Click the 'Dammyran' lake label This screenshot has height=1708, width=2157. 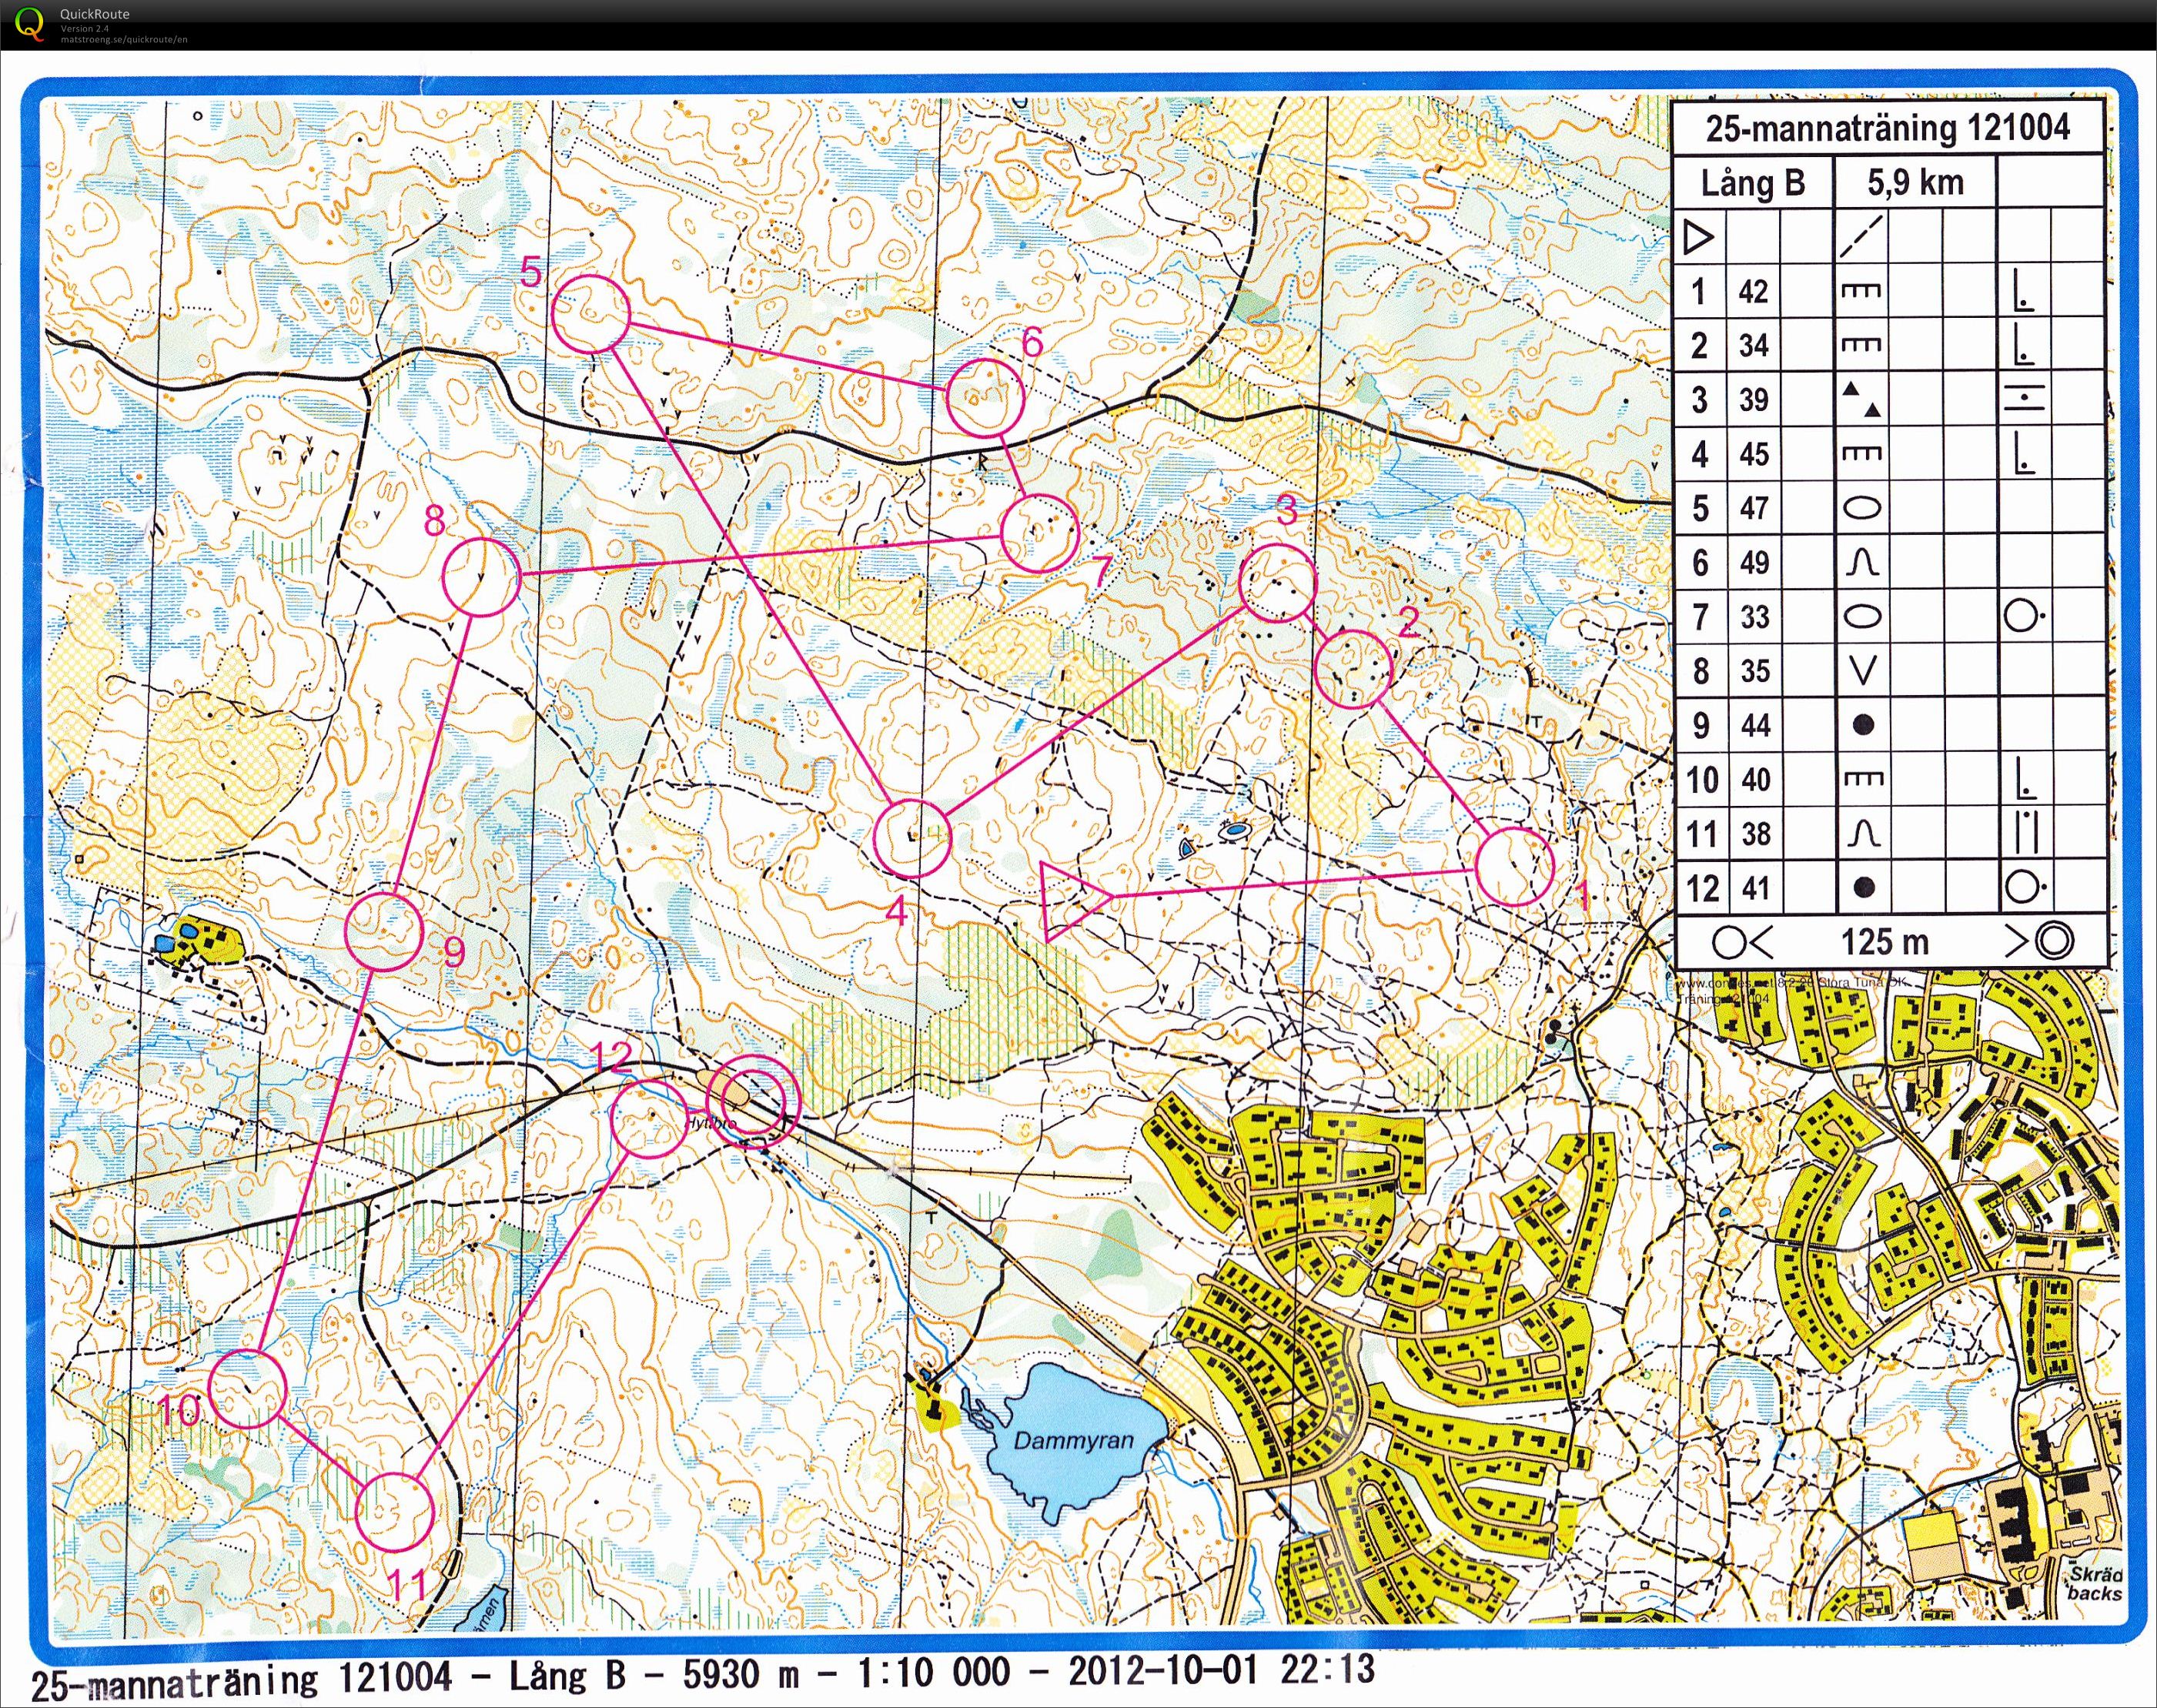(x=1073, y=1441)
